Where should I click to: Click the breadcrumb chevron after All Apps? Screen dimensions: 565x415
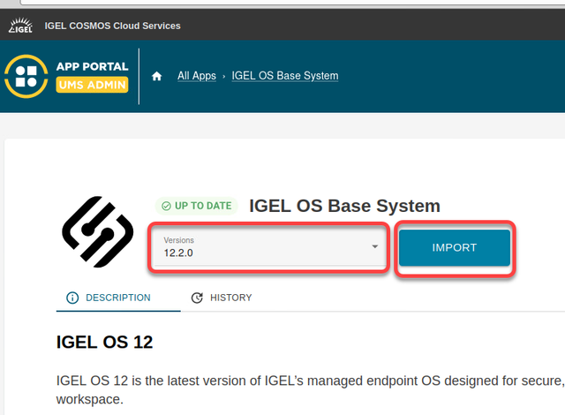224,77
